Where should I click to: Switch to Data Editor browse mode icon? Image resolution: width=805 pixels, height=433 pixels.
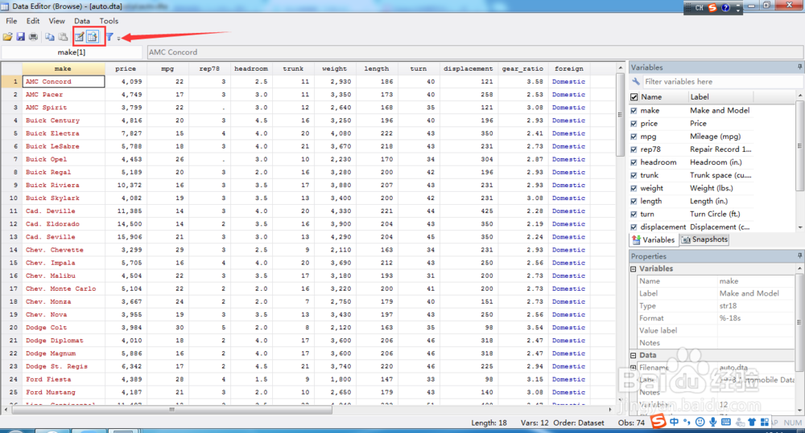(x=93, y=37)
